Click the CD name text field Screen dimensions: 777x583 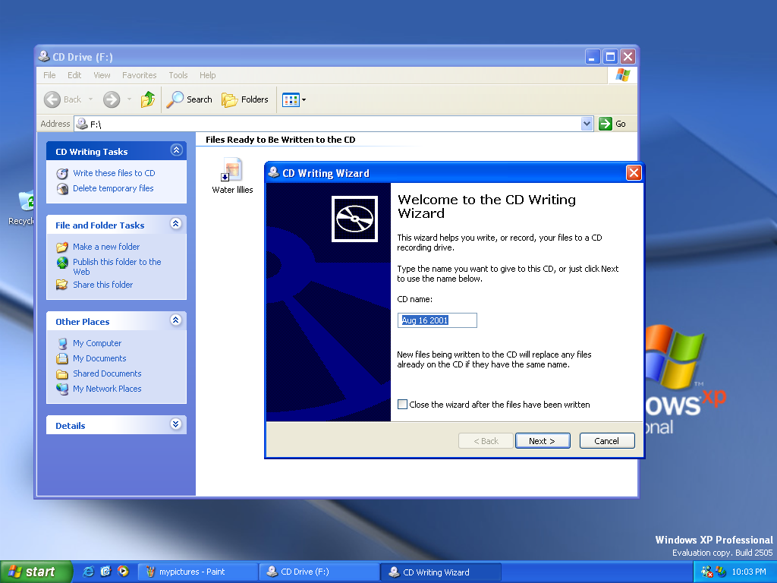pyautogui.click(x=437, y=320)
